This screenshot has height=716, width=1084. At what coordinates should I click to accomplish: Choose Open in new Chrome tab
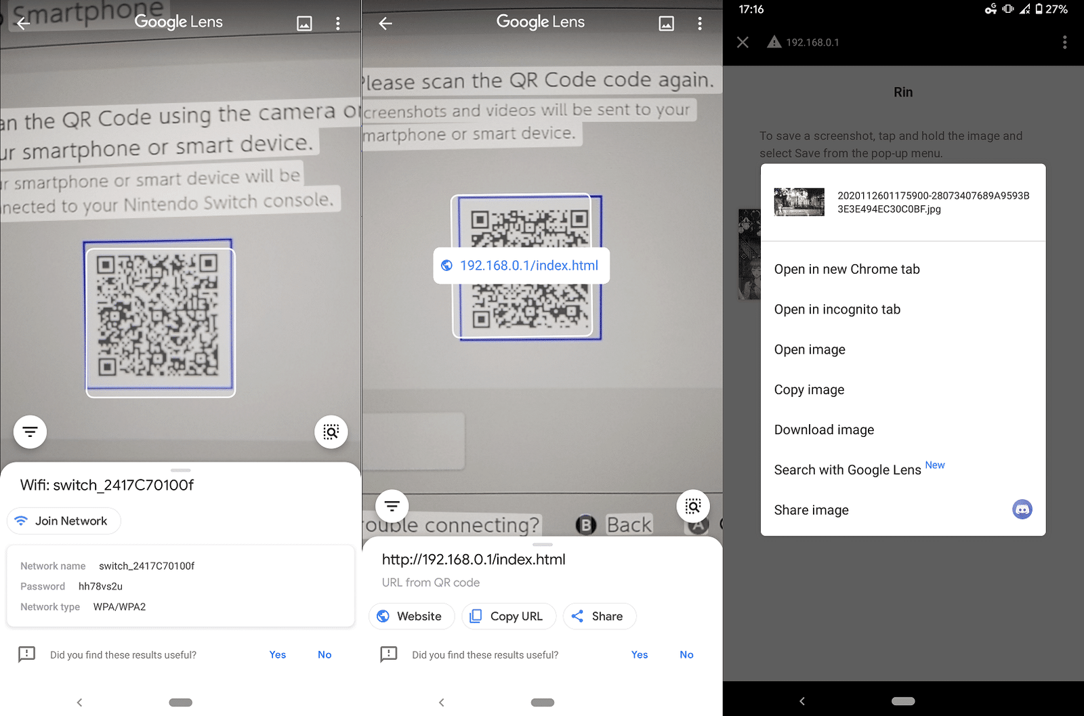(x=847, y=269)
